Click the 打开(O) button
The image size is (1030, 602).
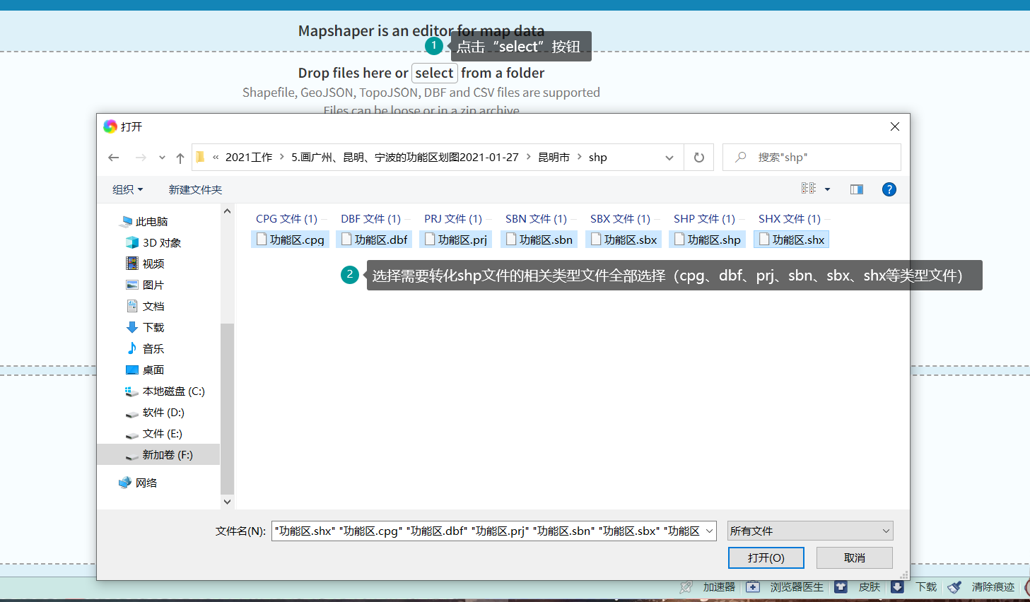[766, 557]
